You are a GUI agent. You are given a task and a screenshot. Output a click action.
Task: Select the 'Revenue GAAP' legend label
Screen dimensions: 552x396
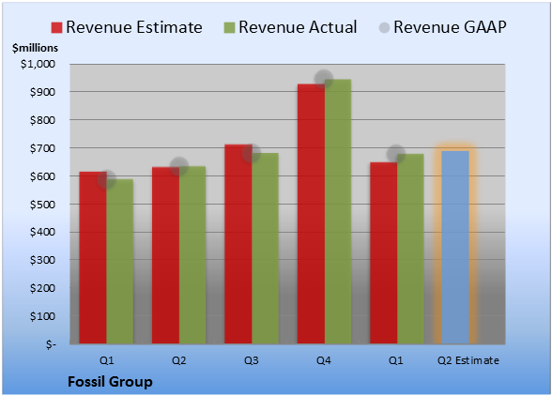(x=450, y=27)
